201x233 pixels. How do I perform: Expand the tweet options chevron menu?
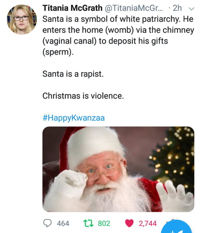coord(191,9)
